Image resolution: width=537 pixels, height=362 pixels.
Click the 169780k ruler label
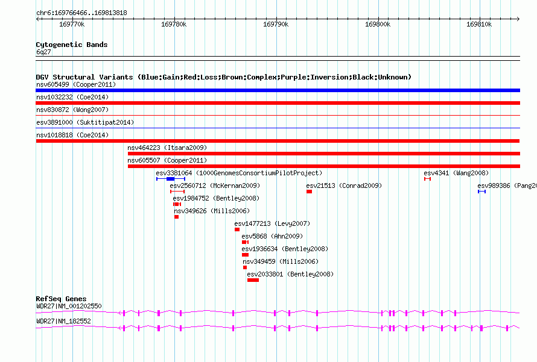pos(174,24)
